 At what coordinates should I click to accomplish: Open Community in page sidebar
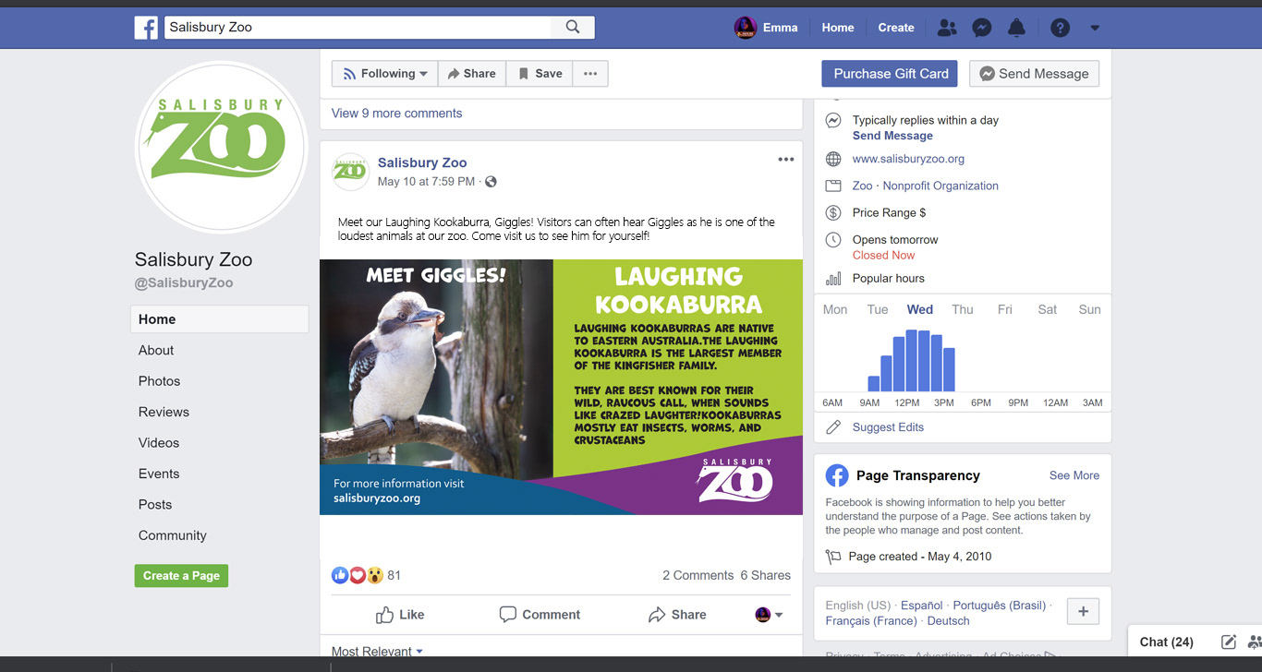pos(173,535)
